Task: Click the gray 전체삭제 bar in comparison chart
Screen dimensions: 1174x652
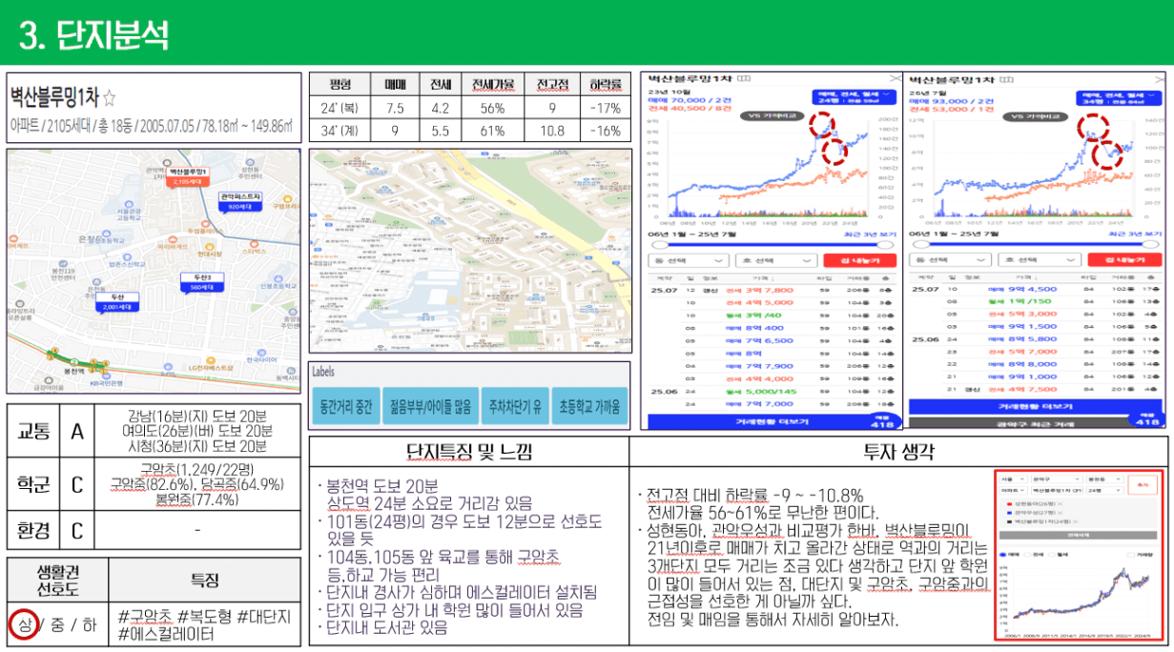Action: (1079, 536)
